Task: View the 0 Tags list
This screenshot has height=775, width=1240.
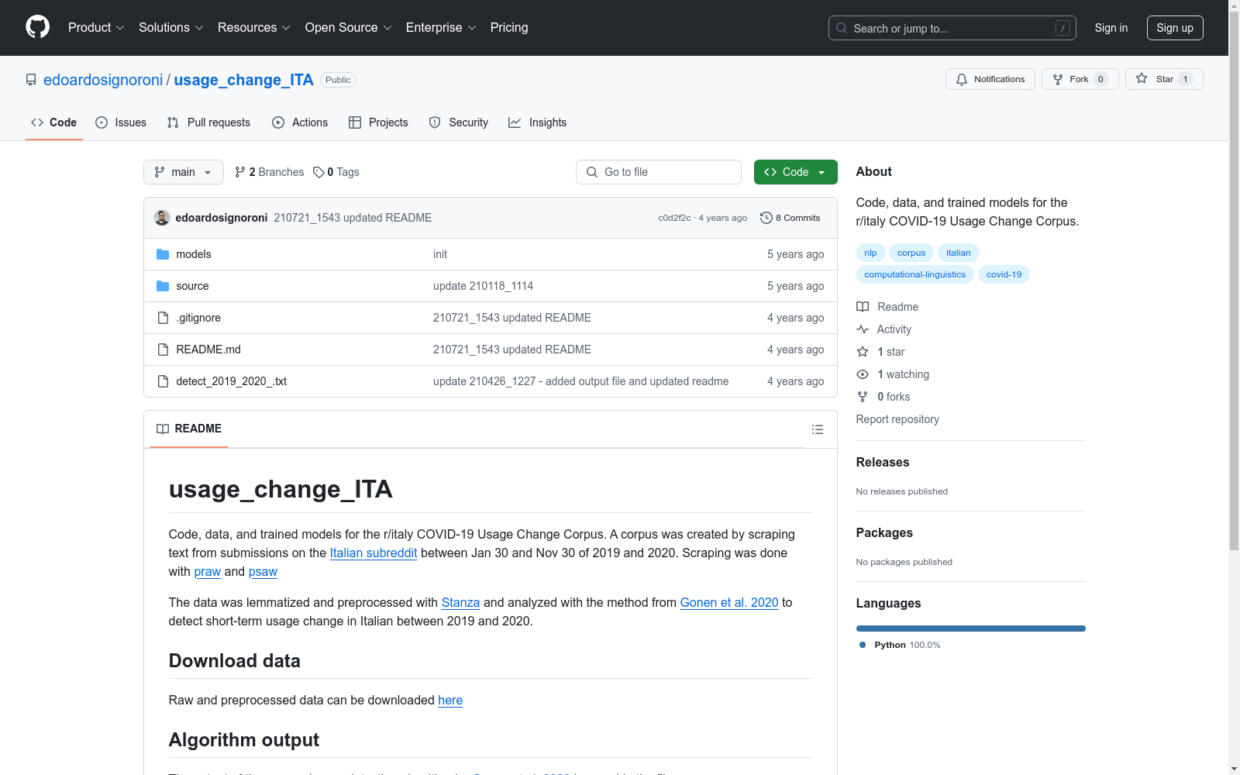Action: [x=336, y=172]
